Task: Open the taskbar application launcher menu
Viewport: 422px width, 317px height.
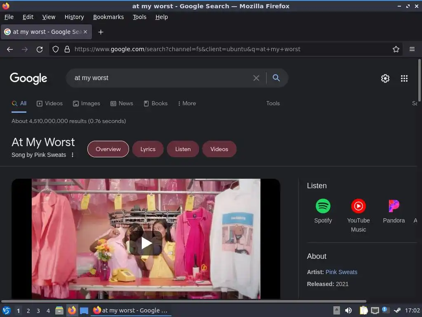Action: (x=6, y=310)
